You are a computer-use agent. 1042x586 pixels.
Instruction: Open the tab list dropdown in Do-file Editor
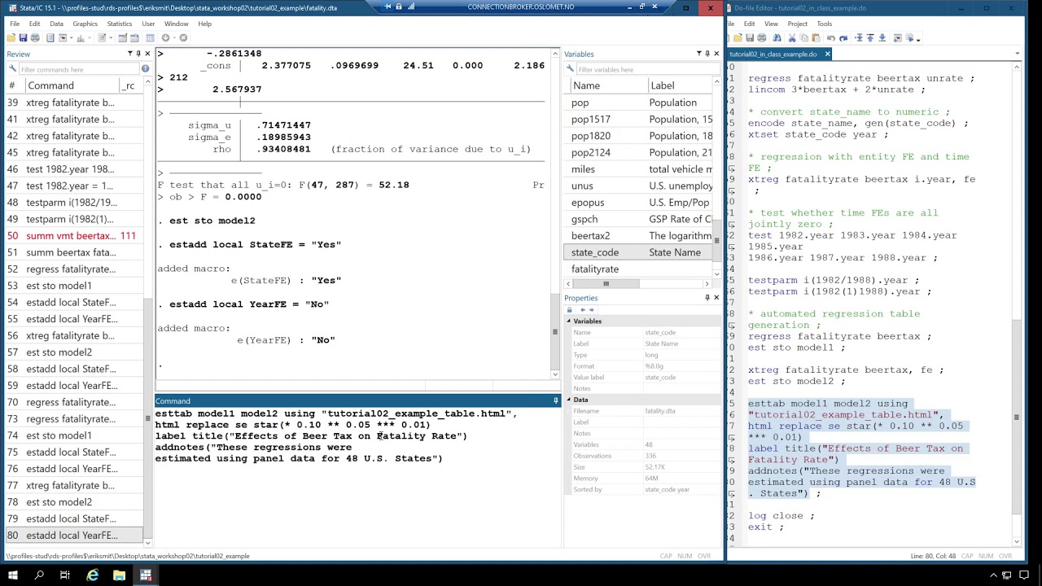point(1017,54)
